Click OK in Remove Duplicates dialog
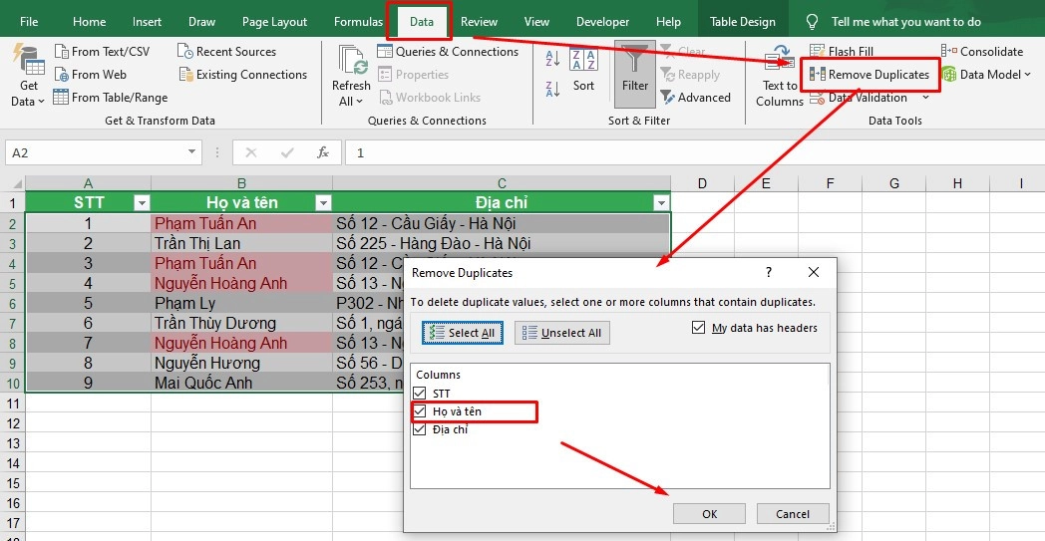1045x541 pixels. (x=709, y=514)
